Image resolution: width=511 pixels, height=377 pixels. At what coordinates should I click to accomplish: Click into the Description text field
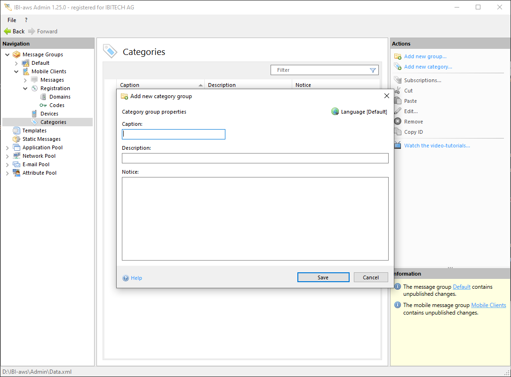tap(255, 158)
